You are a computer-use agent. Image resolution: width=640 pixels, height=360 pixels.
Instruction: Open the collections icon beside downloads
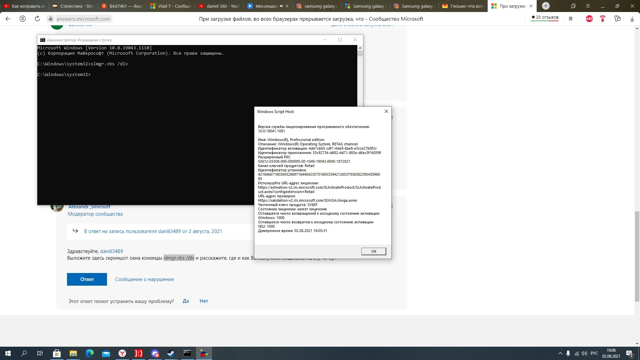tap(617, 19)
